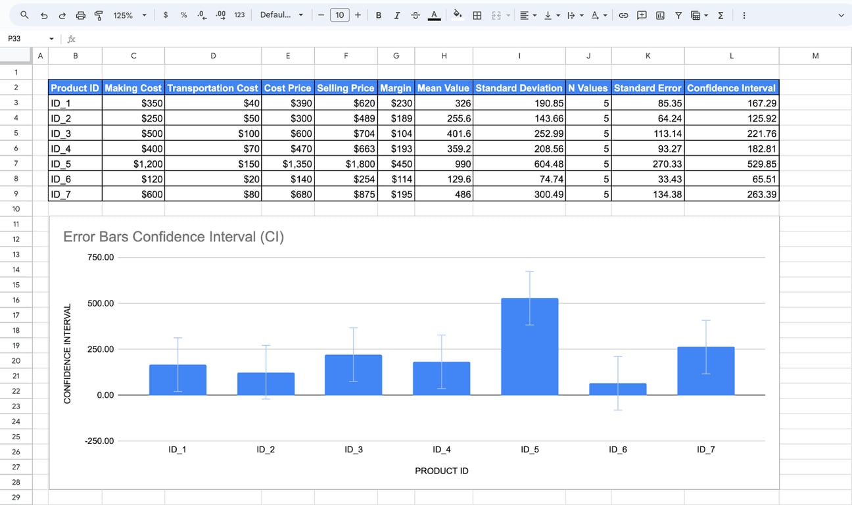Open the fill color bucket
The width and height of the screenshot is (852, 505).
tap(458, 15)
